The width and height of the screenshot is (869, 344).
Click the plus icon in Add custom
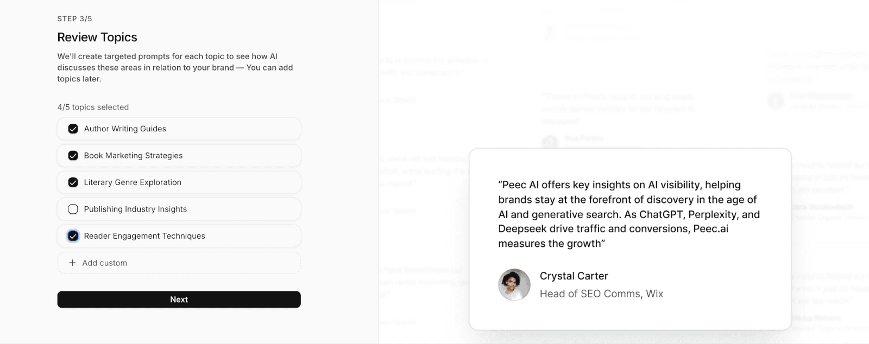point(72,263)
